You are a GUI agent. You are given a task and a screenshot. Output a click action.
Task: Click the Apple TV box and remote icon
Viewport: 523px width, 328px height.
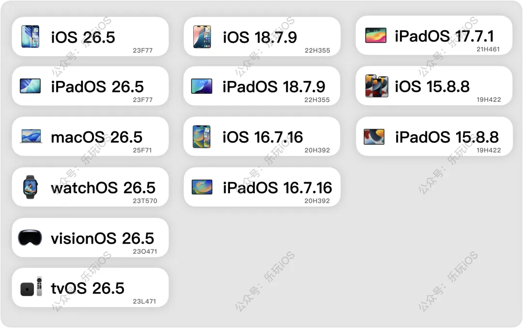[x=31, y=287]
